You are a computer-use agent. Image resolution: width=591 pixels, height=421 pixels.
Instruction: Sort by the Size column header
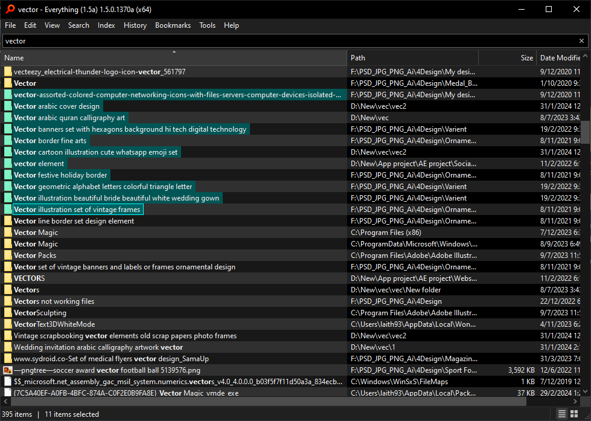(x=507, y=58)
